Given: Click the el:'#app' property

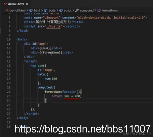Looking at the screenshot, I should click(x=46, y=70).
